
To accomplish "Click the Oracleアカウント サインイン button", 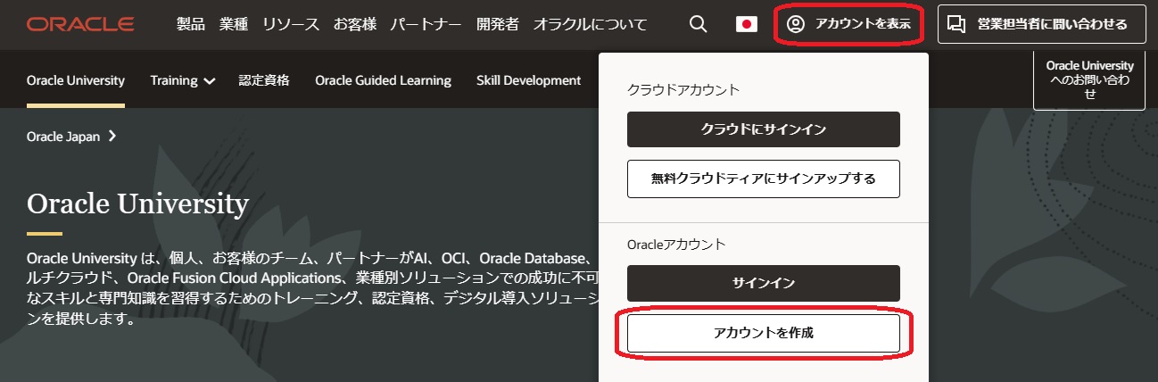I will pos(764,283).
